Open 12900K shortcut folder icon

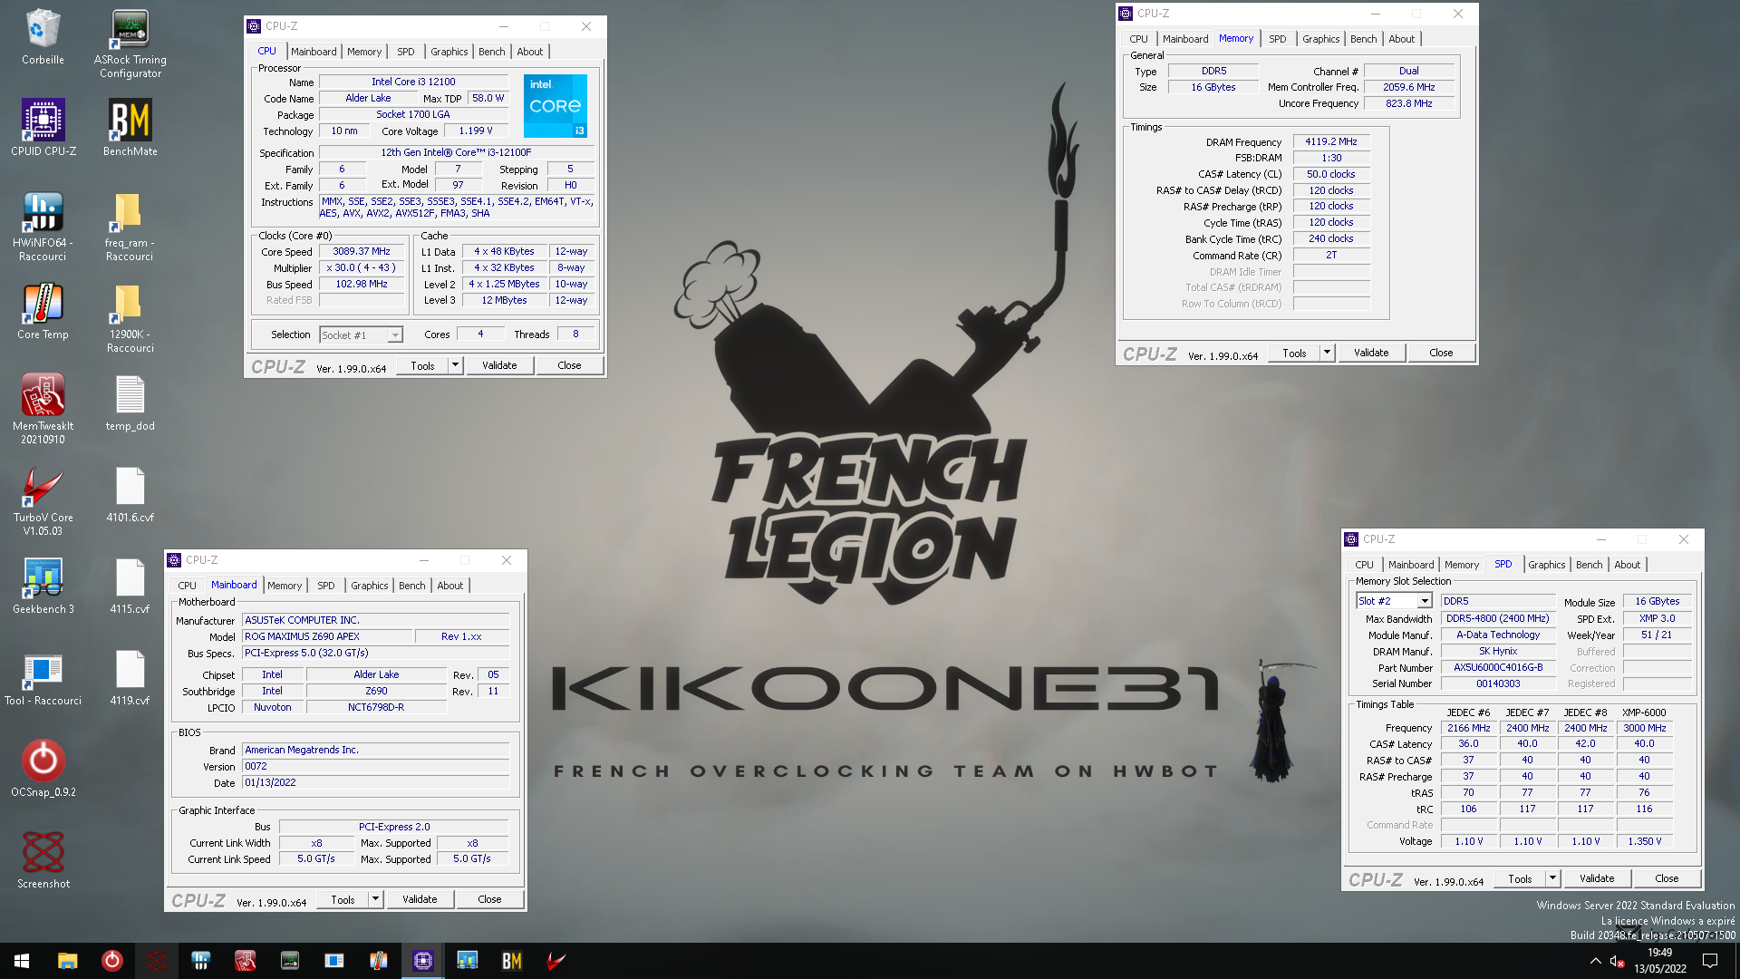point(130,318)
